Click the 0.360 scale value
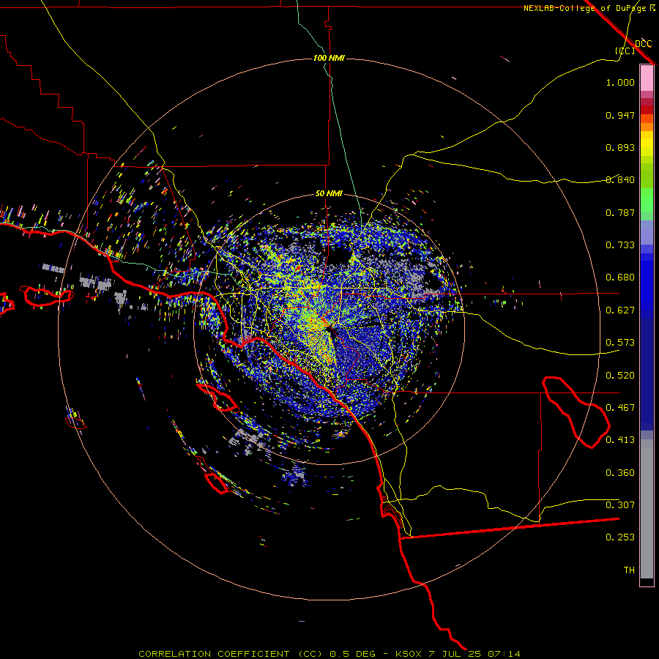 [620, 473]
